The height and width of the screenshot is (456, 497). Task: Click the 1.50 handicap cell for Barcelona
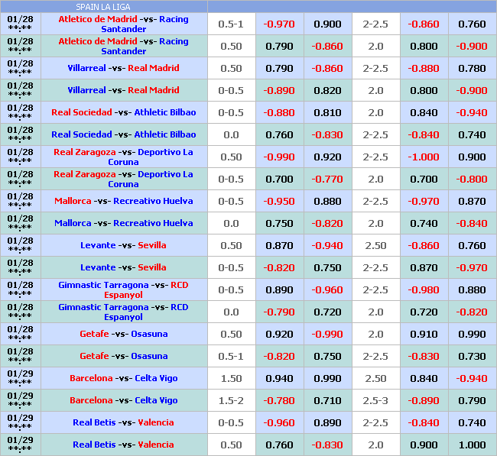231,378
